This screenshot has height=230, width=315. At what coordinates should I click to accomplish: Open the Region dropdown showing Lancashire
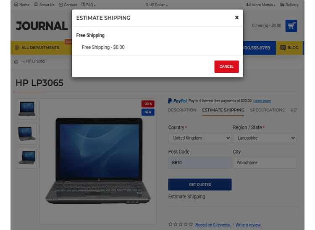click(x=265, y=138)
